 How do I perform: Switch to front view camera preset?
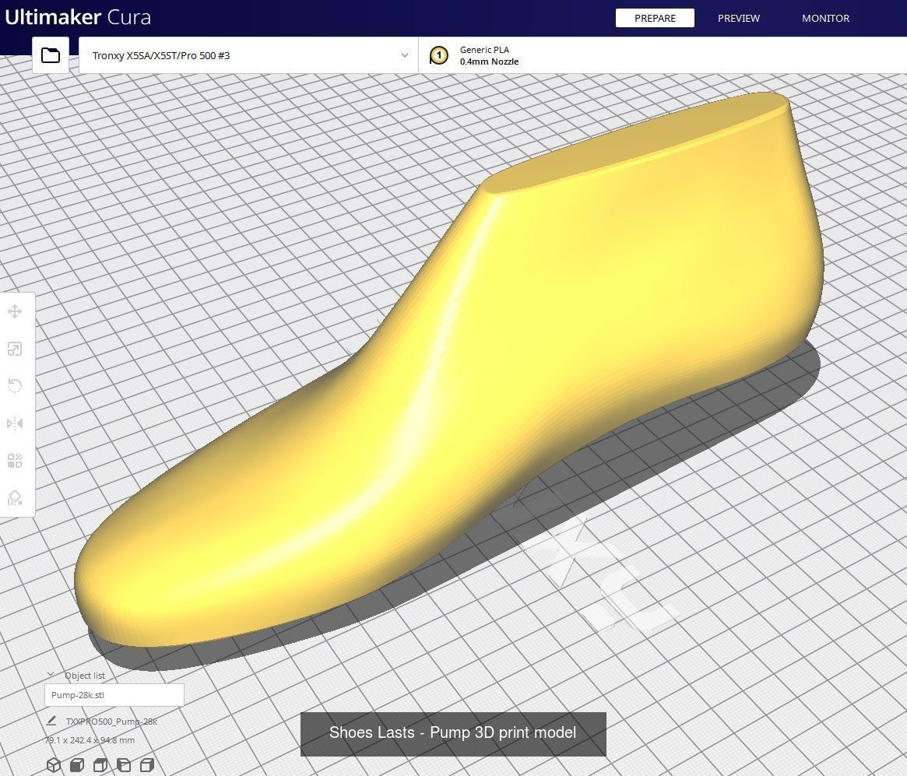point(76,765)
